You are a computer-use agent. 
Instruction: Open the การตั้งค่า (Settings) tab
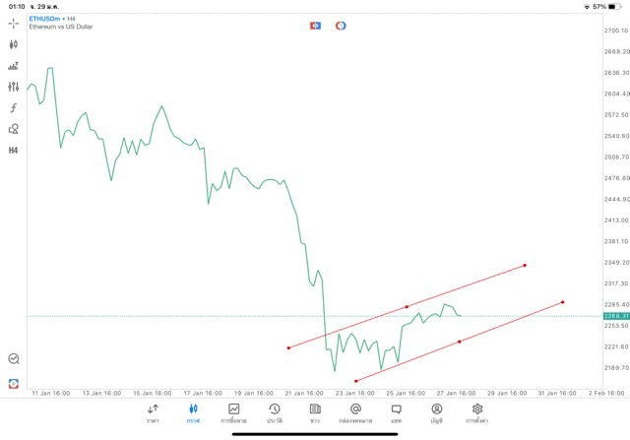tap(477, 412)
